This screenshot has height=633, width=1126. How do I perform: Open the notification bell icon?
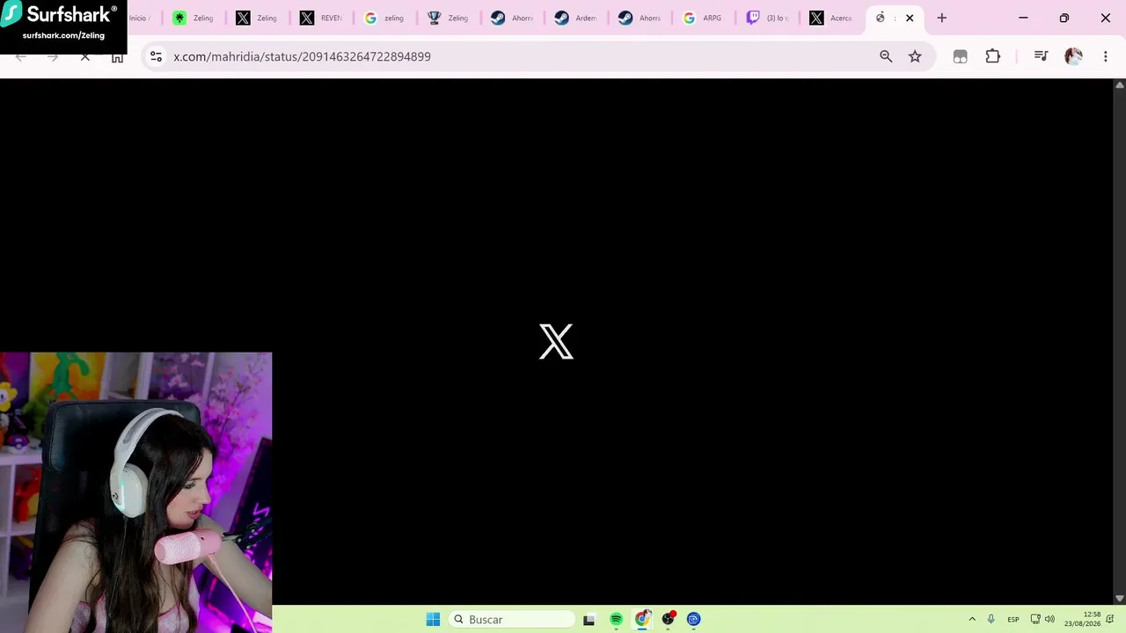pos(1111,619)
